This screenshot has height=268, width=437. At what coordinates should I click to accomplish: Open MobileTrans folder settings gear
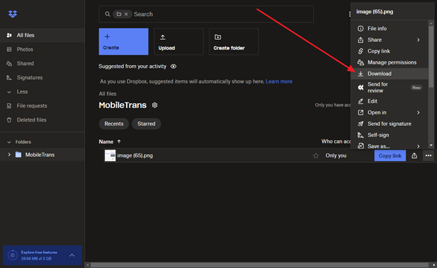coord(155,105)
